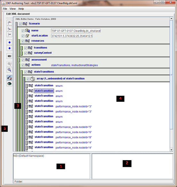Click the blue up arrow toolbar icon
Screen dimensions: 177x187
click(10, 43)
